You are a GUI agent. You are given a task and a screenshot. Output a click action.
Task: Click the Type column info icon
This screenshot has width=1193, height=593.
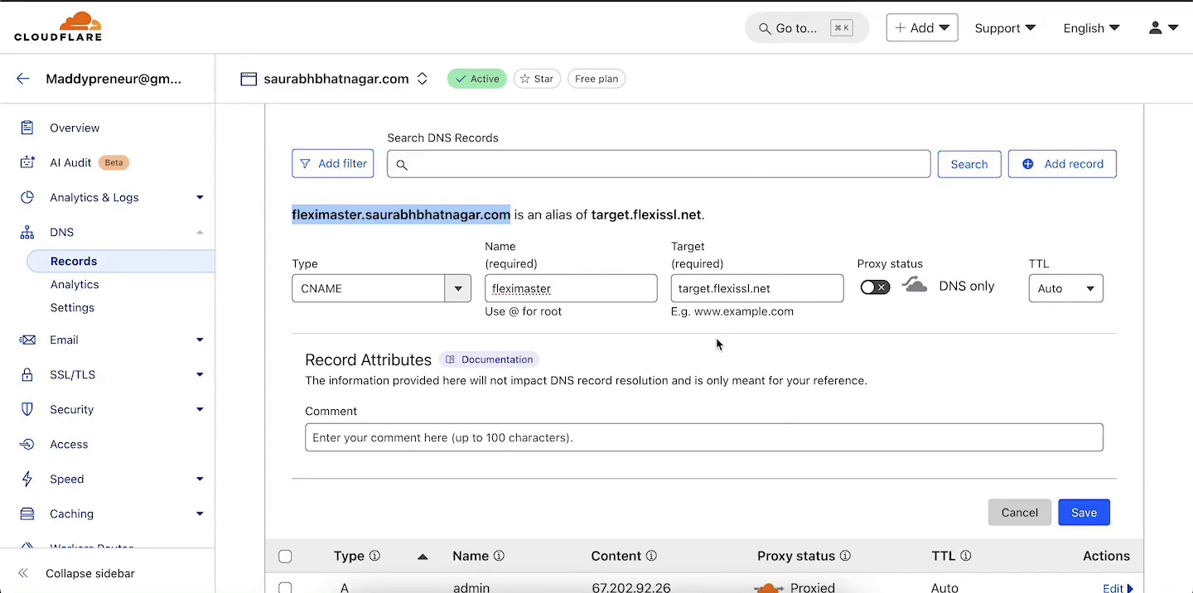(374, 557)
